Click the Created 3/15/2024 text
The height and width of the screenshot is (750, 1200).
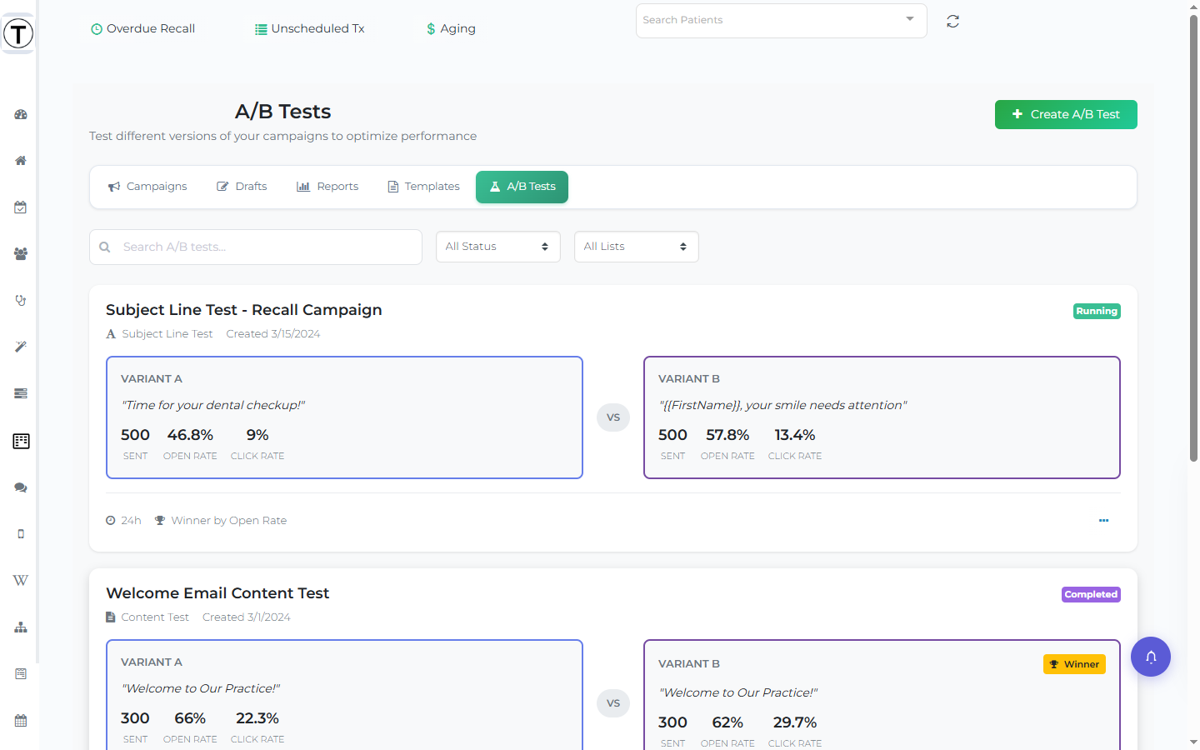tap(273, 334)
